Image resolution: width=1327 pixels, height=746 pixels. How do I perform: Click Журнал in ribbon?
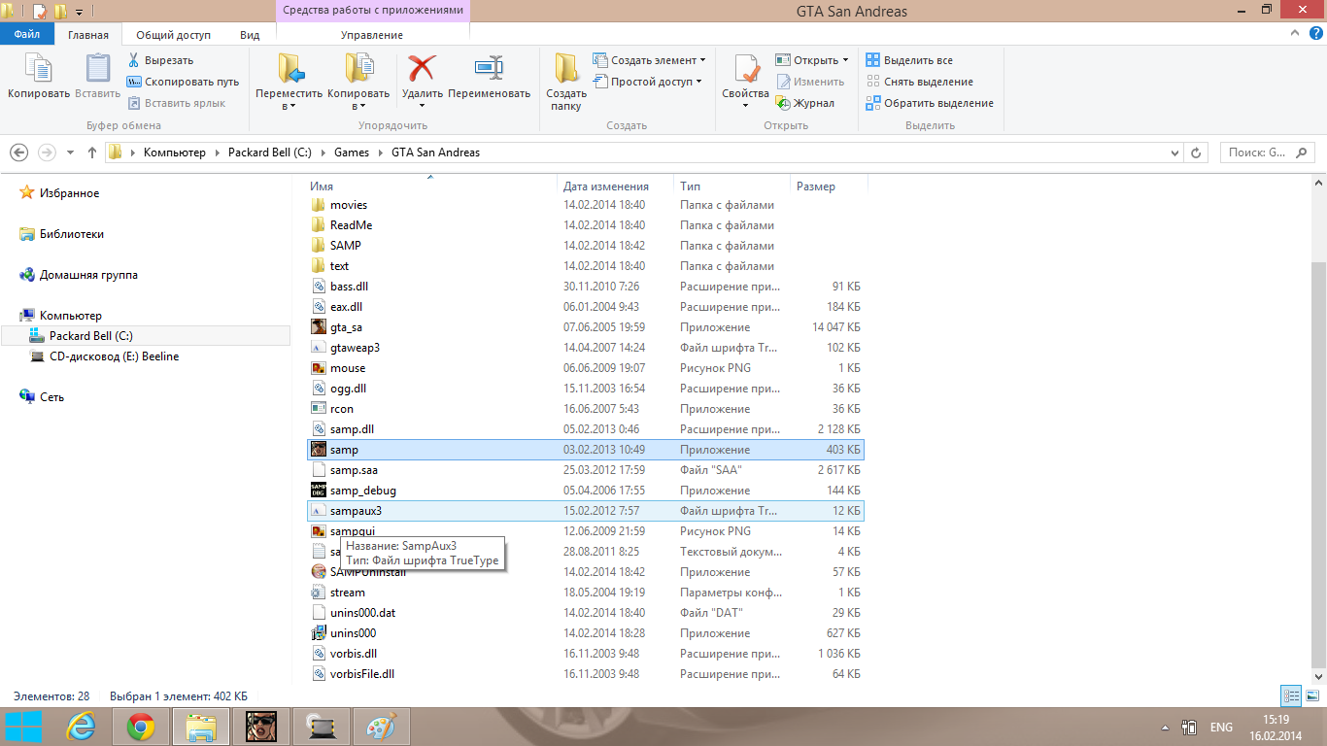805,103
